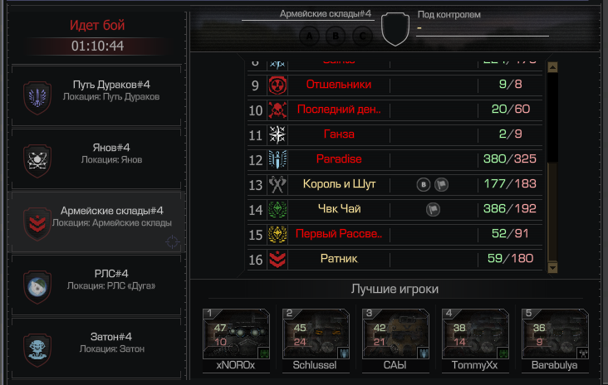
Task: Click the B point marker in Король и Шут row
Action: coord(424,185)
